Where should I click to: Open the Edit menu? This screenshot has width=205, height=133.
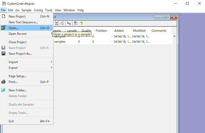click(10, 10)
